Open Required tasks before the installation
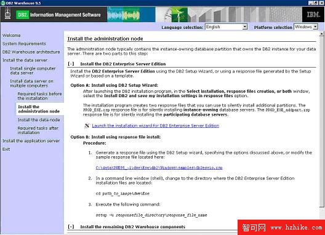 click(39, 96)
